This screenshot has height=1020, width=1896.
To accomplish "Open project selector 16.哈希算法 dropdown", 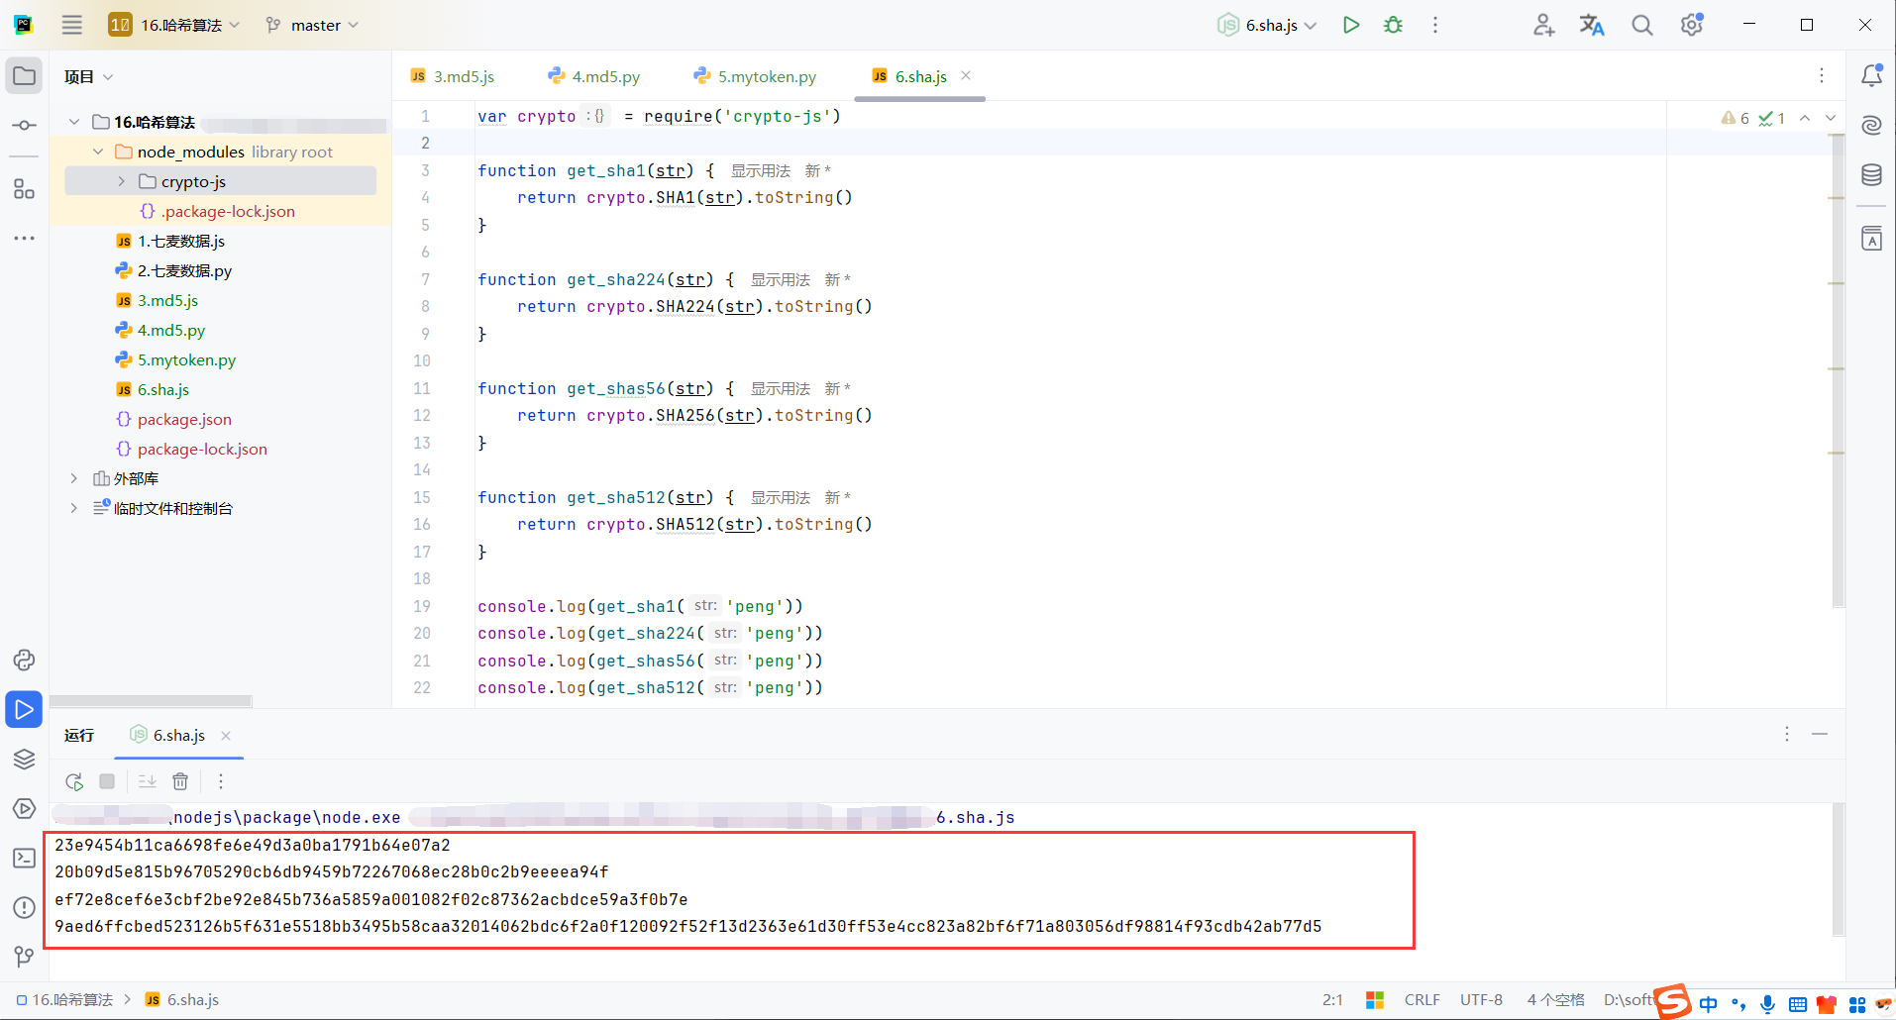I will 175,25.
